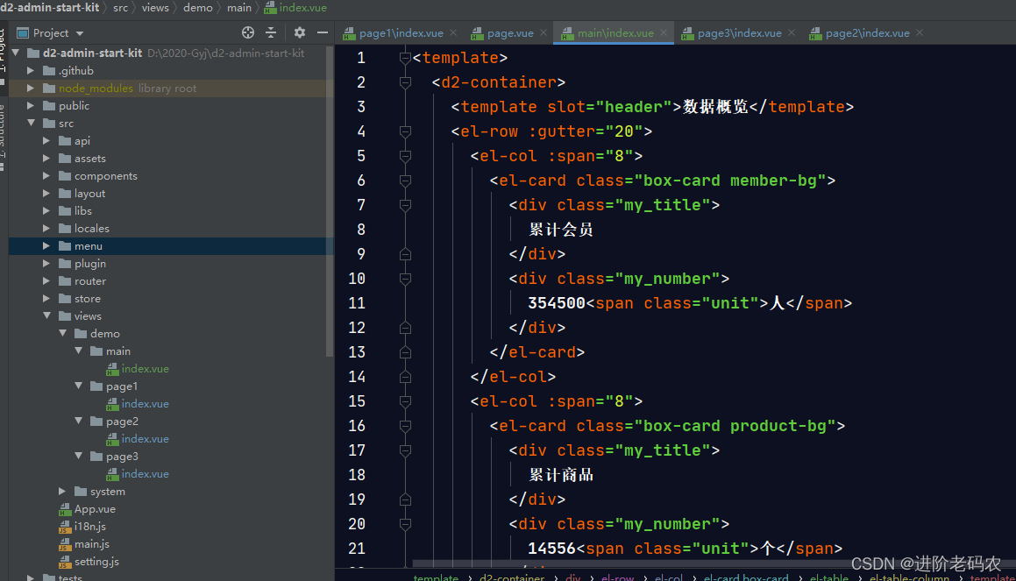Image resolution: width=1016 pixels, height=581 pixels.
Task: Open index.vue under main folder
Action: click(146, 368)
